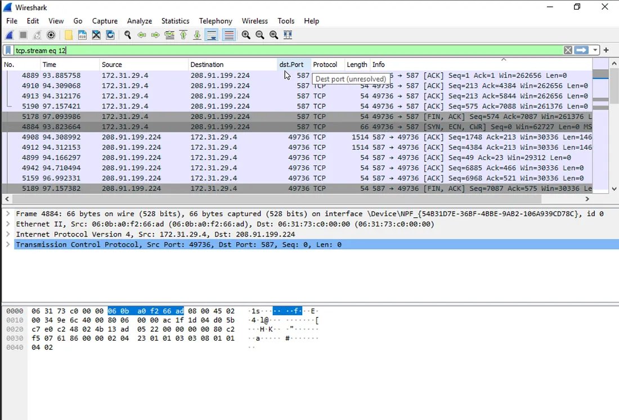Sort packets by the Protocol column header
This screenshot has width=619, height=420.
point(326,64)
